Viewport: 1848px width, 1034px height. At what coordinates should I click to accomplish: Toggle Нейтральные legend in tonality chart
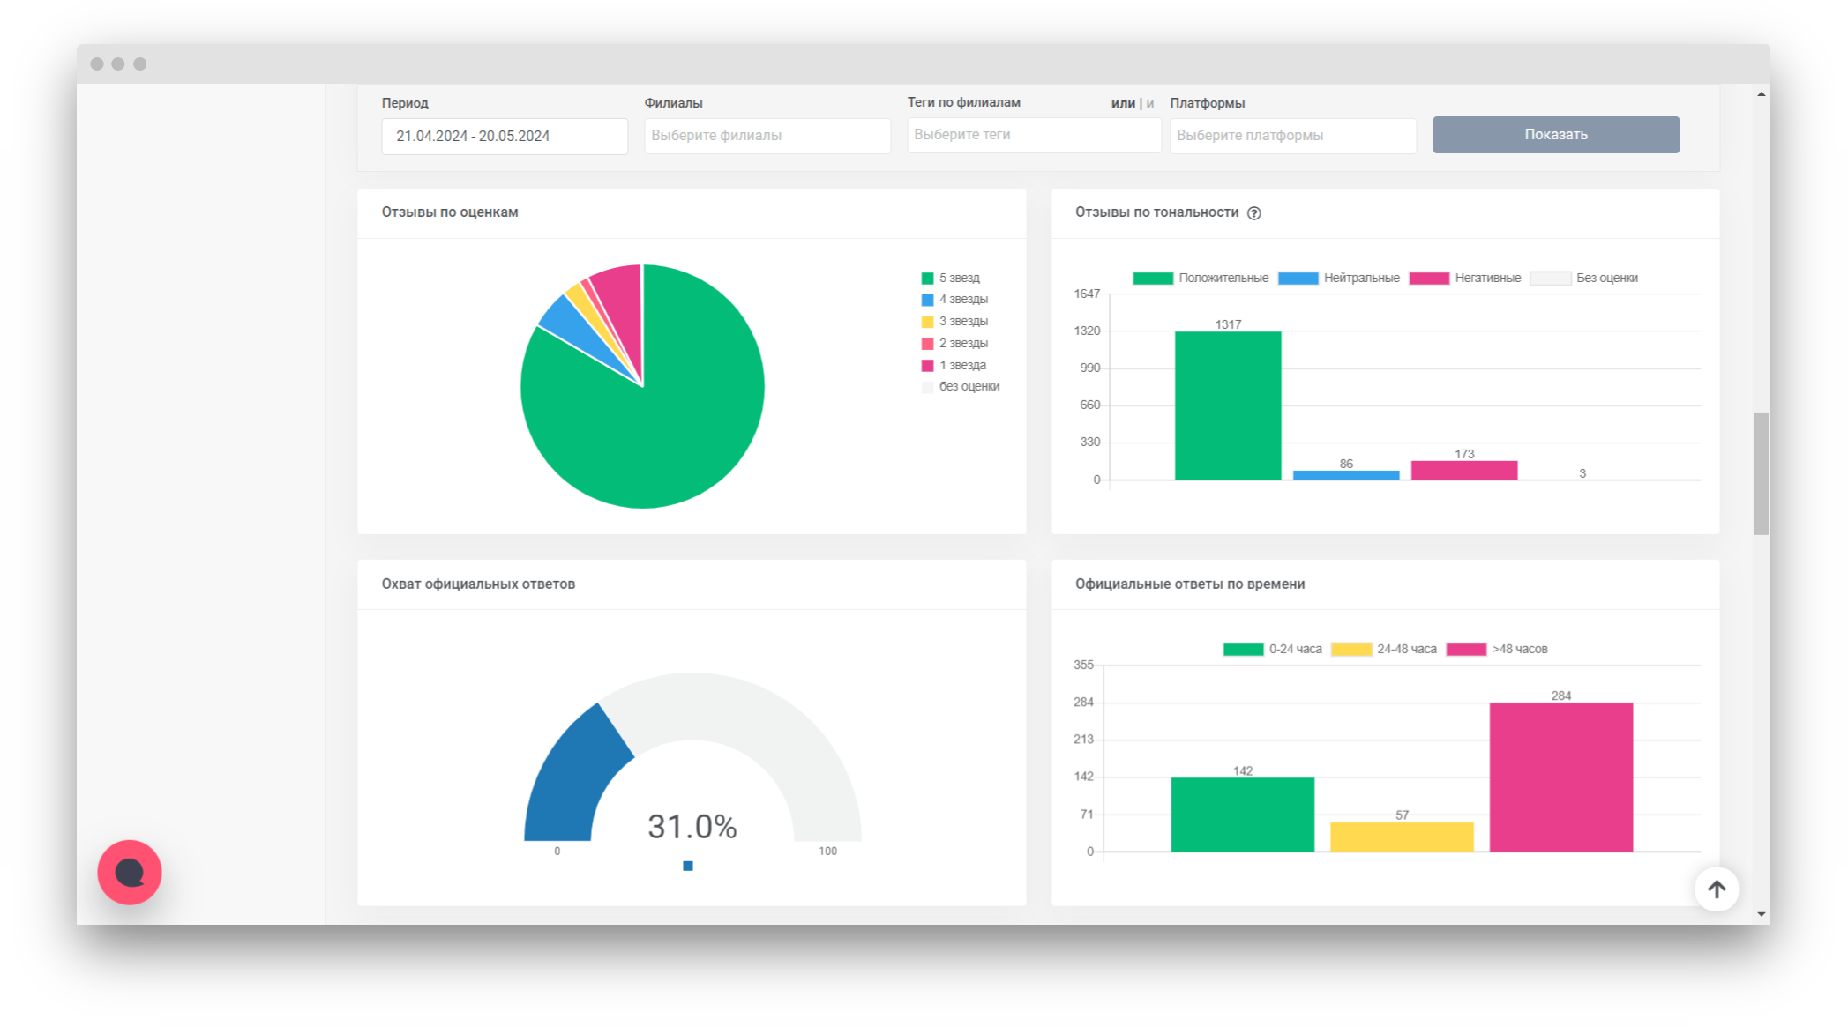point(1339,279)
